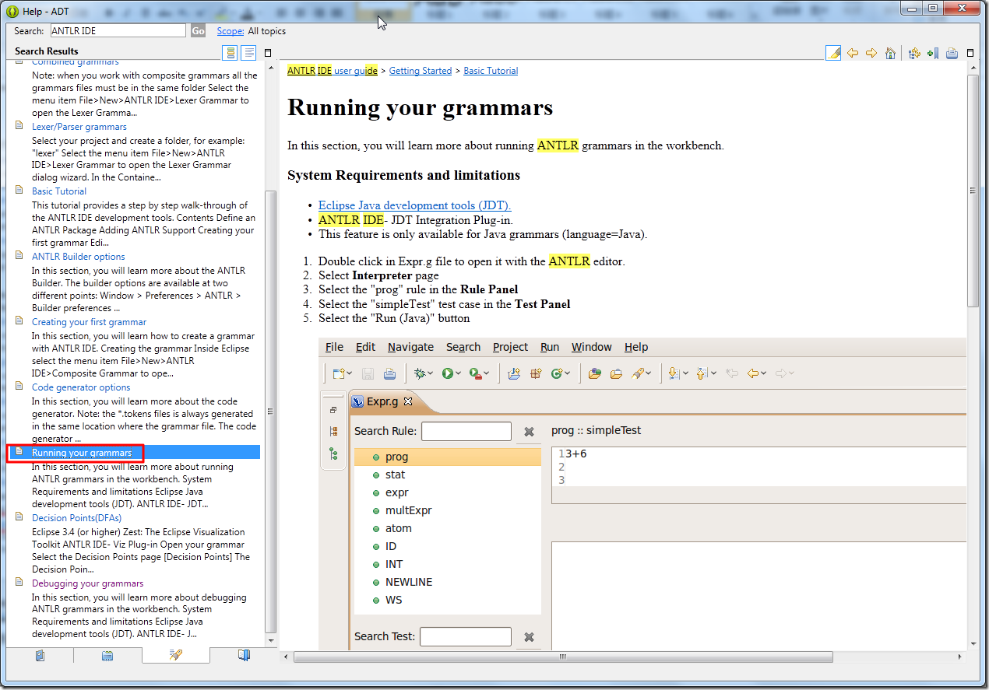Maximize the content pane on the right
The image size is (989, 690).
[970, 53]
